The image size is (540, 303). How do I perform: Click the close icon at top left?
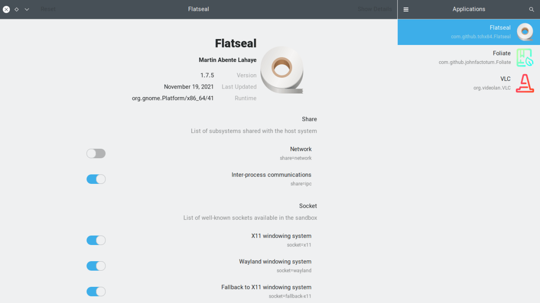(x=6, y=9)
